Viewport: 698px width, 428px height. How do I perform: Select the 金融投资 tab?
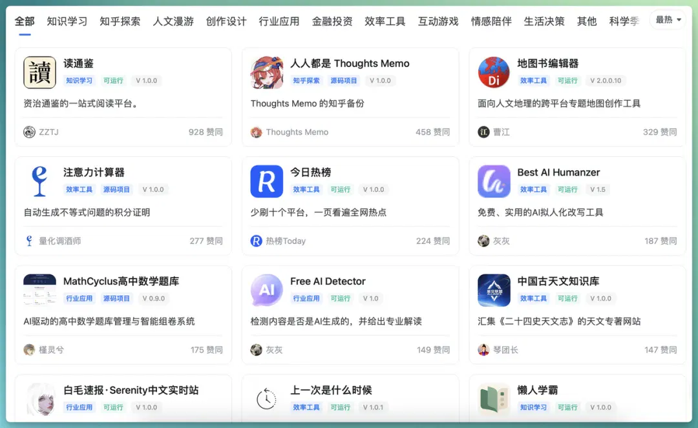[x=332, y=21]
